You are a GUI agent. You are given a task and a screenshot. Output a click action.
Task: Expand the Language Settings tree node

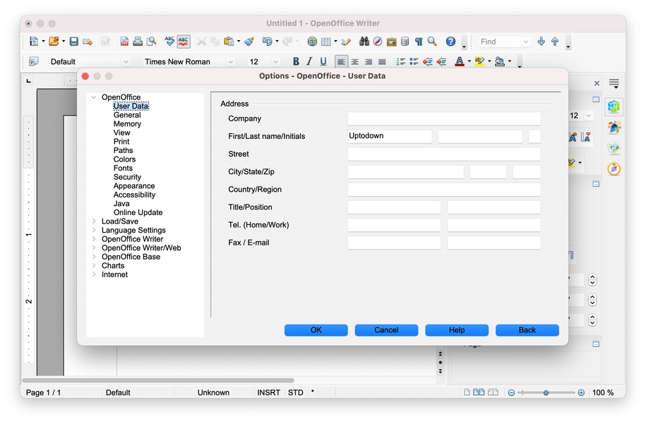(x=94, y=231)
